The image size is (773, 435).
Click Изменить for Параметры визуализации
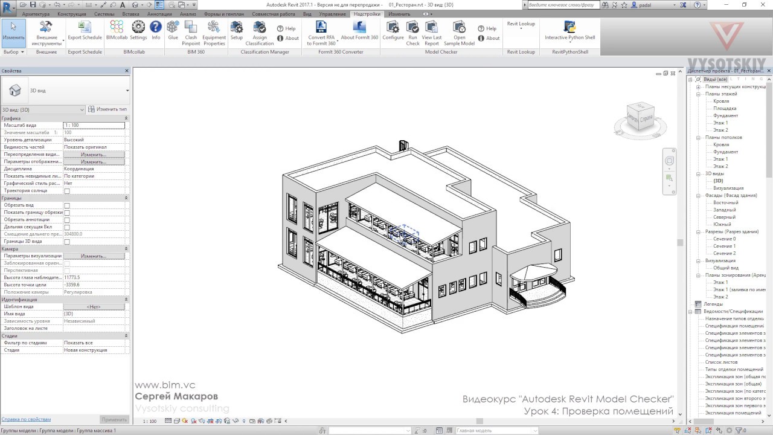point(94,256)
